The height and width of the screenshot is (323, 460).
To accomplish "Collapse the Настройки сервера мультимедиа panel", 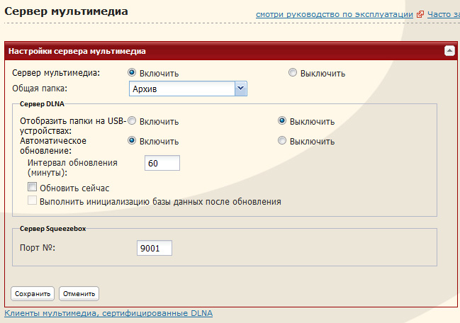I will pos(449,51).
